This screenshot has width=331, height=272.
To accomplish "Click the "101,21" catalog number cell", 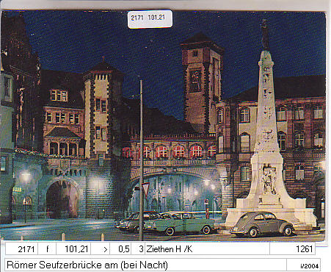I will [x=73, y=249].
